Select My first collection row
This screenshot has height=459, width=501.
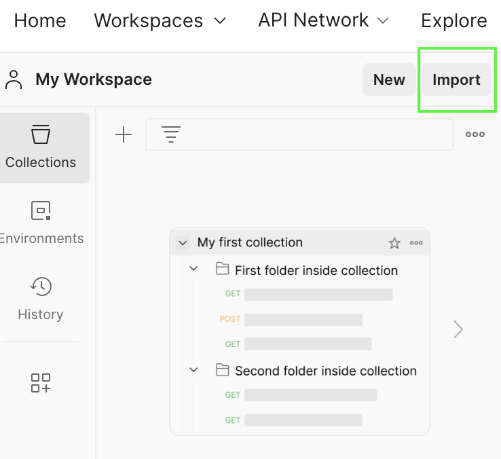299,243
